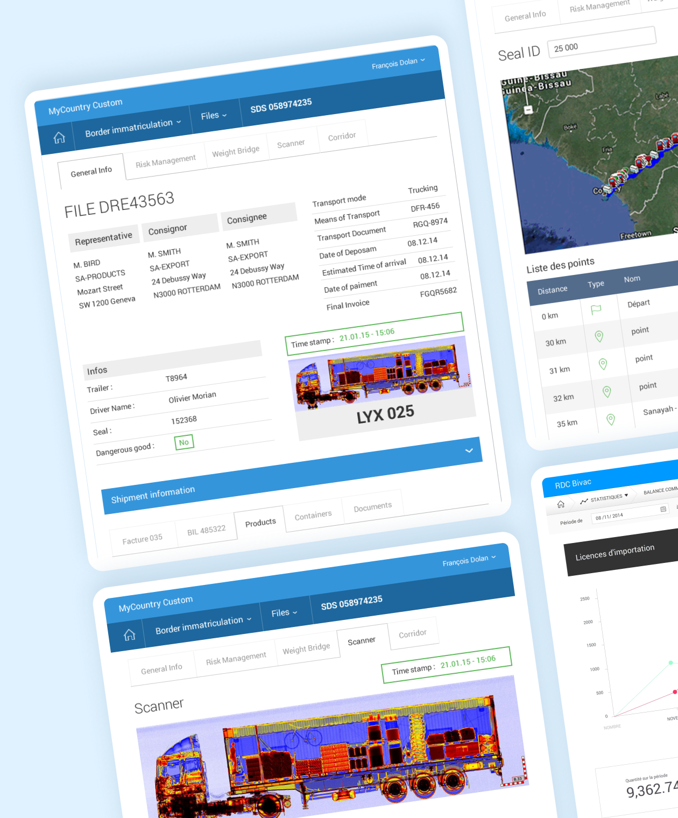Screen dimensions: 678x818
Task: Open the Facture 035 tab
Action: click(x=142, y=539)
